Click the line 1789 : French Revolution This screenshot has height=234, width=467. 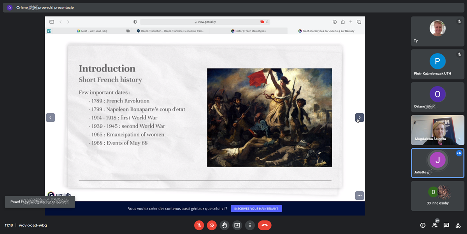119,101
